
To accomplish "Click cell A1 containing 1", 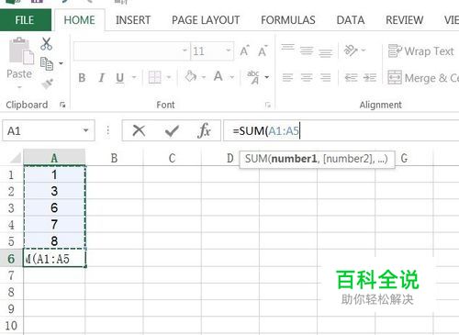I will [54, 174].
